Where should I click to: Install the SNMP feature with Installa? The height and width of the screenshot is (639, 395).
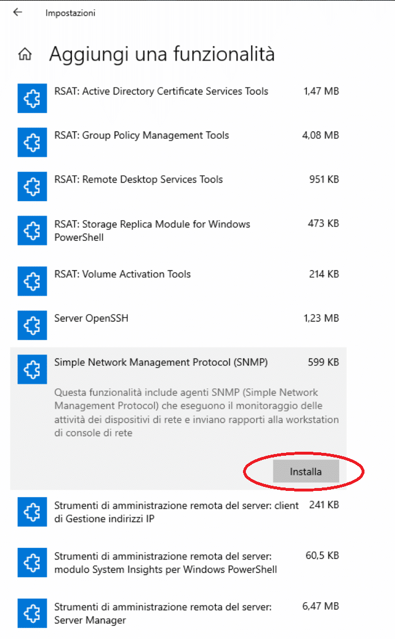[306, 471]
